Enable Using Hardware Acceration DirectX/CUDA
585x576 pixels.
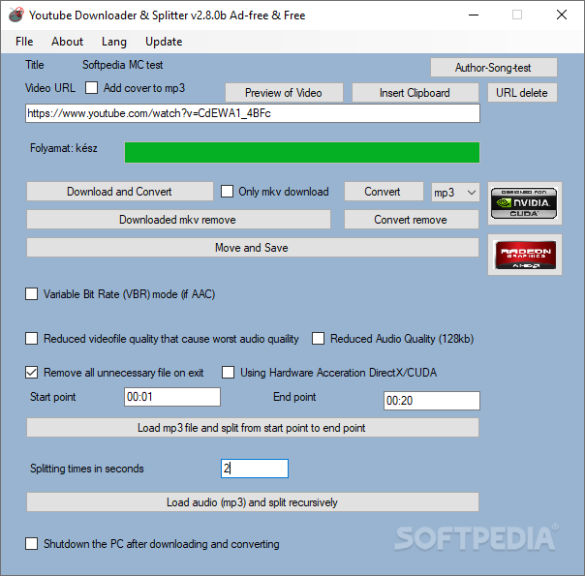228,372
